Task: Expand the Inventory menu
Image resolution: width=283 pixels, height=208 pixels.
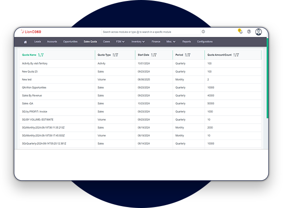Action: (138, 42)
